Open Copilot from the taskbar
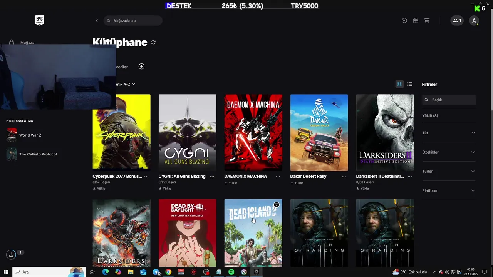The width and height of the screenshot is (493, 277). coord(118,272)
